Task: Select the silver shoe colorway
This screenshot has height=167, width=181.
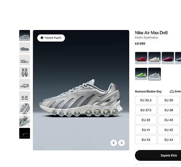Action: [154, 74]
